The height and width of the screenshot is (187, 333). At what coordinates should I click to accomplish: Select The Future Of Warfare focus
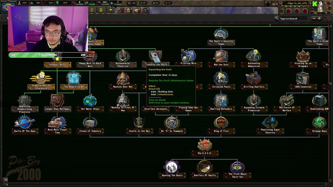(x=287, y=104)
